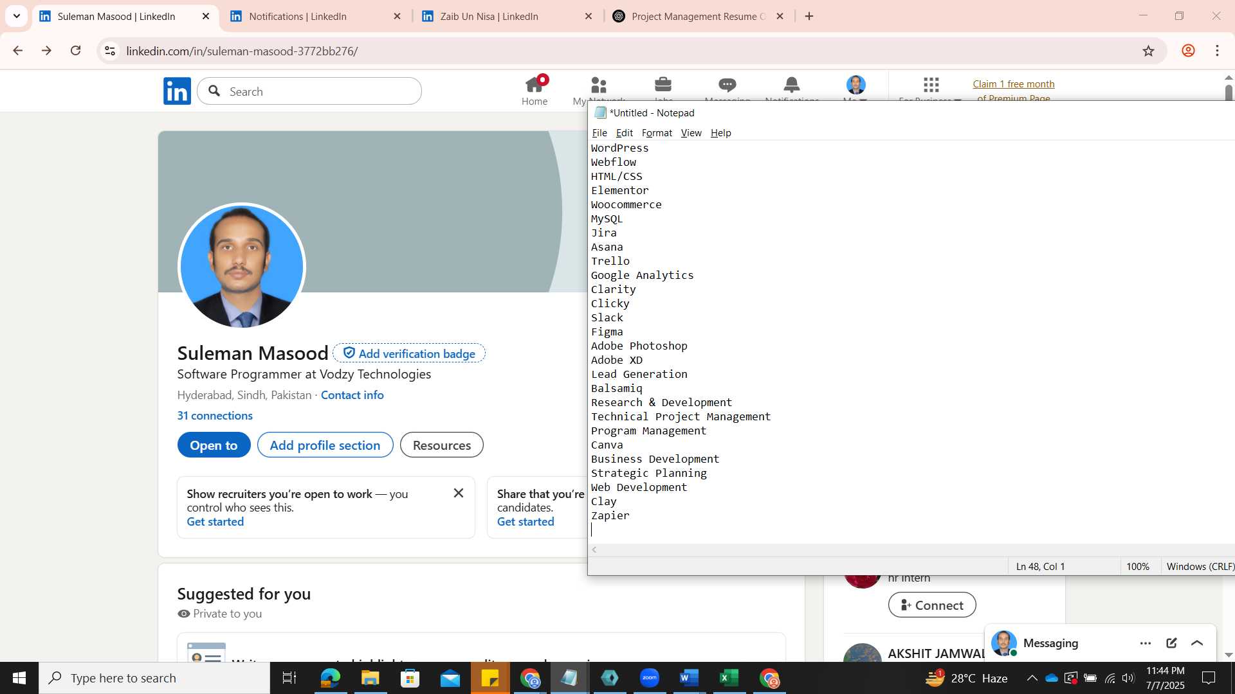Image resolution: width=1235 pixels, height=694 pixels.
Task: Open Task View icon on taskbar
Action: point(289,678)
